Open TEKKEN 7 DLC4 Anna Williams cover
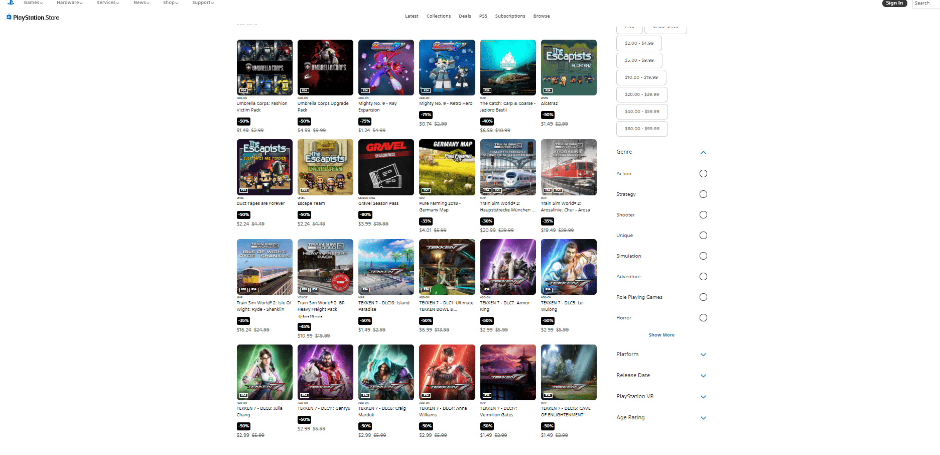Image resolution: width=940 pixels, height=455 pixels. pyautogui.click(x=447, y=372)
